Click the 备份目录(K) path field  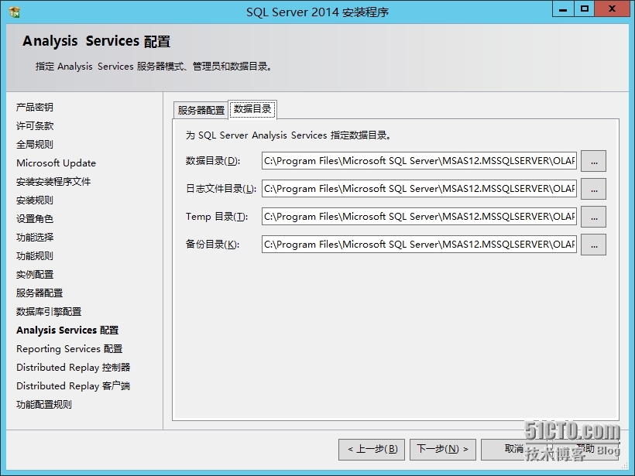click(x=419, y=245)
